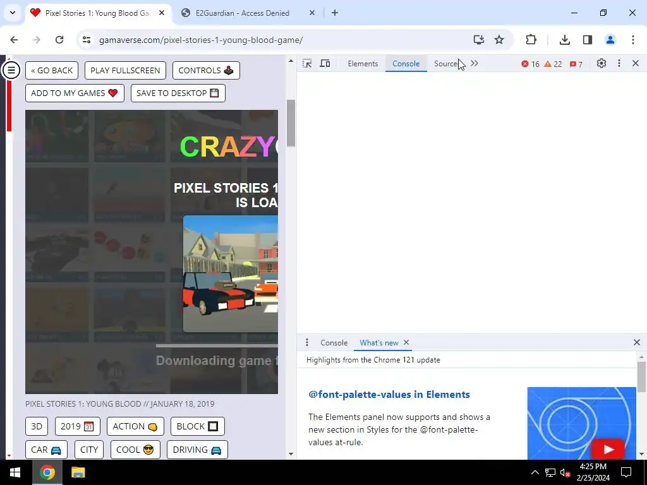Select the drawer Console tab
This screenshot has height=485, width=647.
click(334, 343)
